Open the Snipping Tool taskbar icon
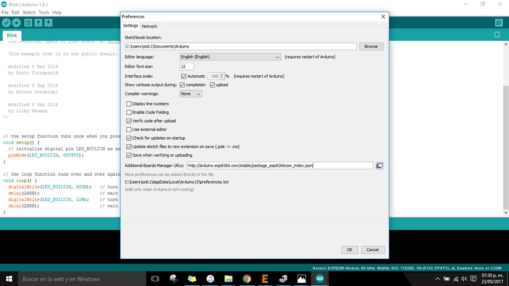This screenshot has width=509, height=286. pyautogui.click(x=174, y=279)
